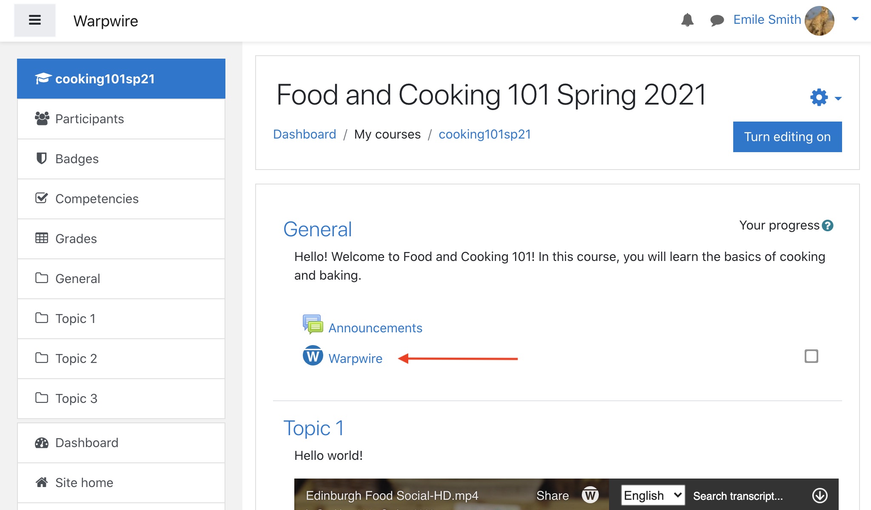Open the Warpwire activity link

pos(356,359)
